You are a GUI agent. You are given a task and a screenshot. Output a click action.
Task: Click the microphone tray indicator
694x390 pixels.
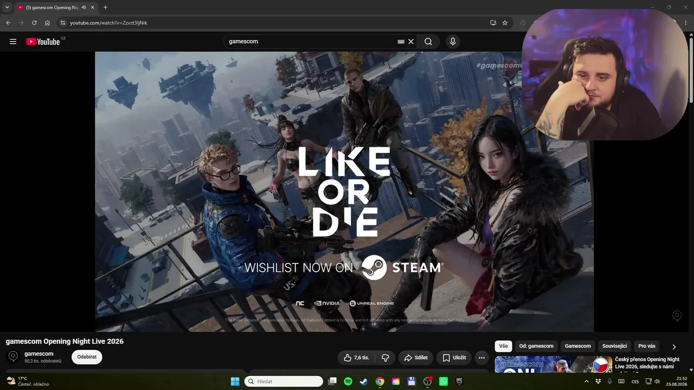(x=609, y=381)
